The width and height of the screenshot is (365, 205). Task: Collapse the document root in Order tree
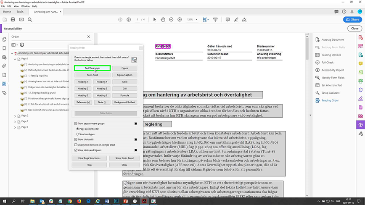(12, 53)
